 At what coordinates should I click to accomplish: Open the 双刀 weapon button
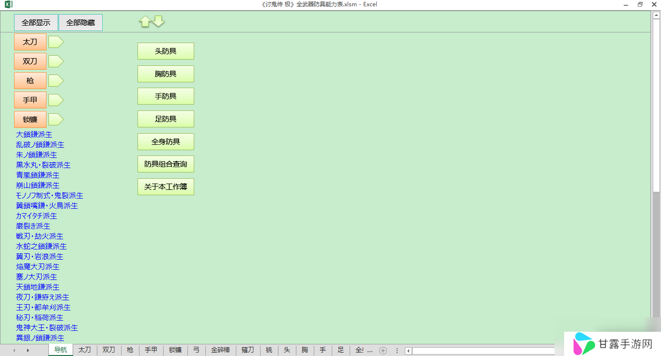30,62
